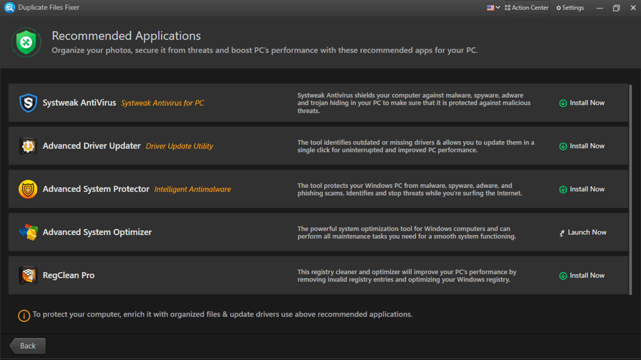This screenshot has width=641, height=360.
Task: Install RegClean Pro now
Action: [582, 276]
